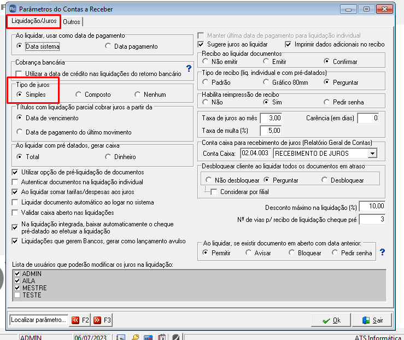Click the clipboard icon in status bar
Viewport: 404px width, 340px height.
tap(162, 337)
